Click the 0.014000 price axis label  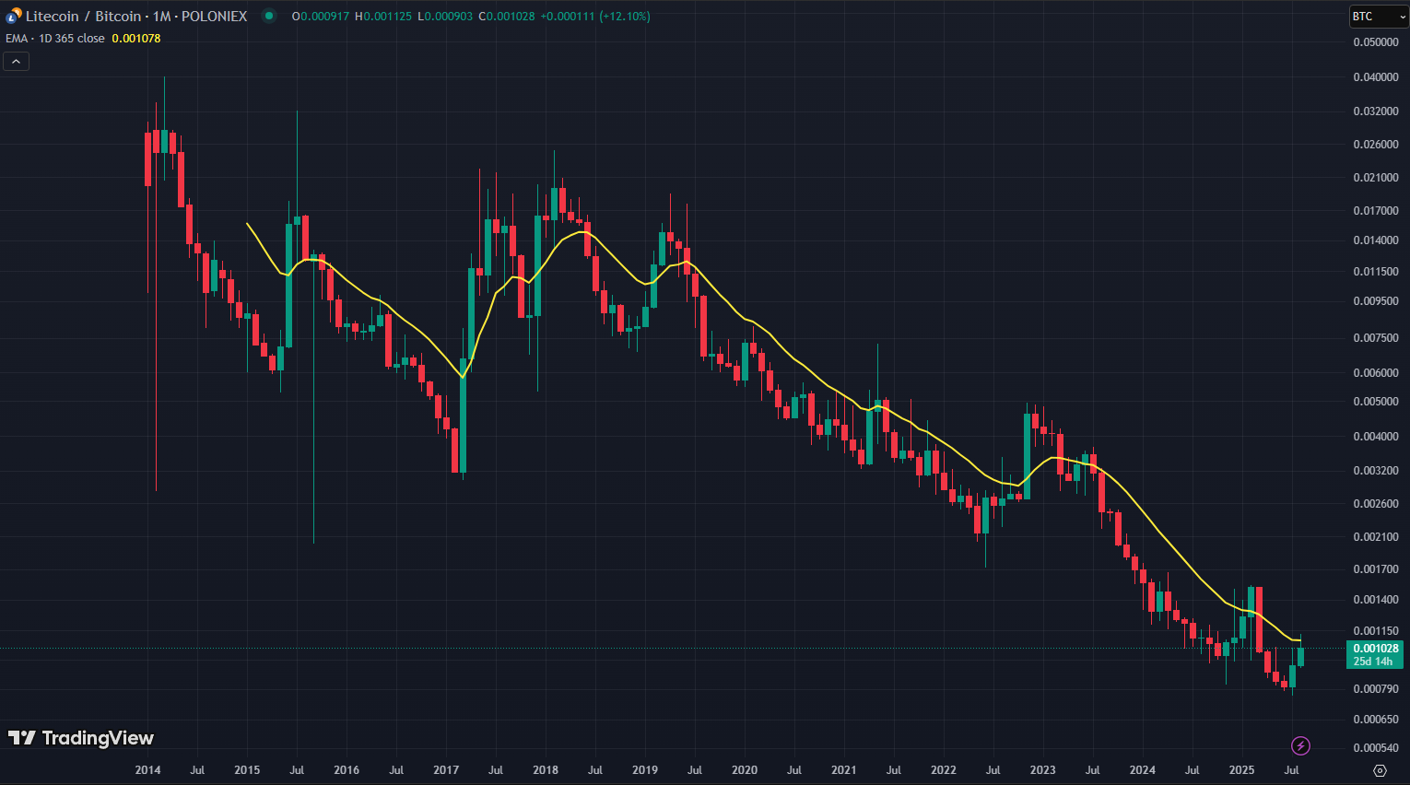tap(1376, 240)
